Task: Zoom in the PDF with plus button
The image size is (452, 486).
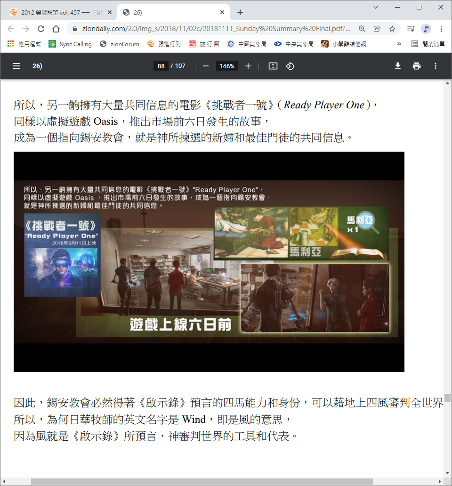Action: click(248, 66)
